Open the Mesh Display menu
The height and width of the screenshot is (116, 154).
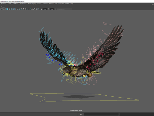(32, 4)
